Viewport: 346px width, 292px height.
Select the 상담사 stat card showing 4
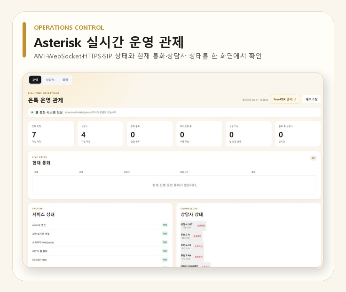(101, 134)
